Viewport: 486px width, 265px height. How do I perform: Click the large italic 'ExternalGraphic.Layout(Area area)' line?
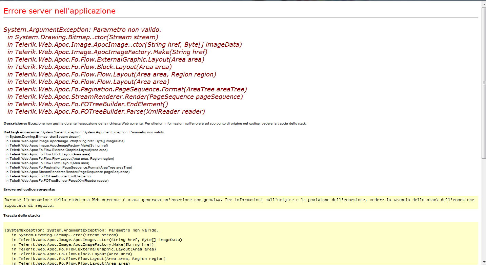pos(106,60)
